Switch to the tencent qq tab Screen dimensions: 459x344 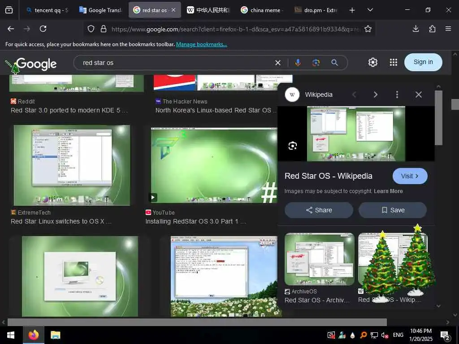(47, 10)
